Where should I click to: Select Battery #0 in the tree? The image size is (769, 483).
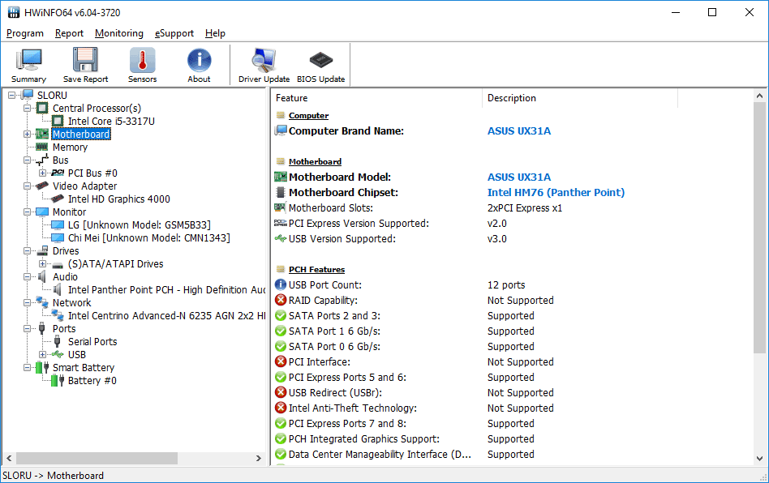(92, 381)
